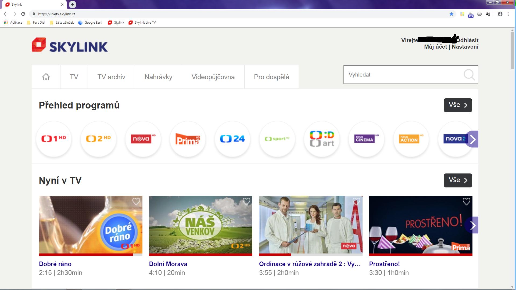Favorite the Dolní Morava show with heart
Image resolution: width=516 pixels, height=290 pixels.
pyautogui.click(x=246, y=201)
